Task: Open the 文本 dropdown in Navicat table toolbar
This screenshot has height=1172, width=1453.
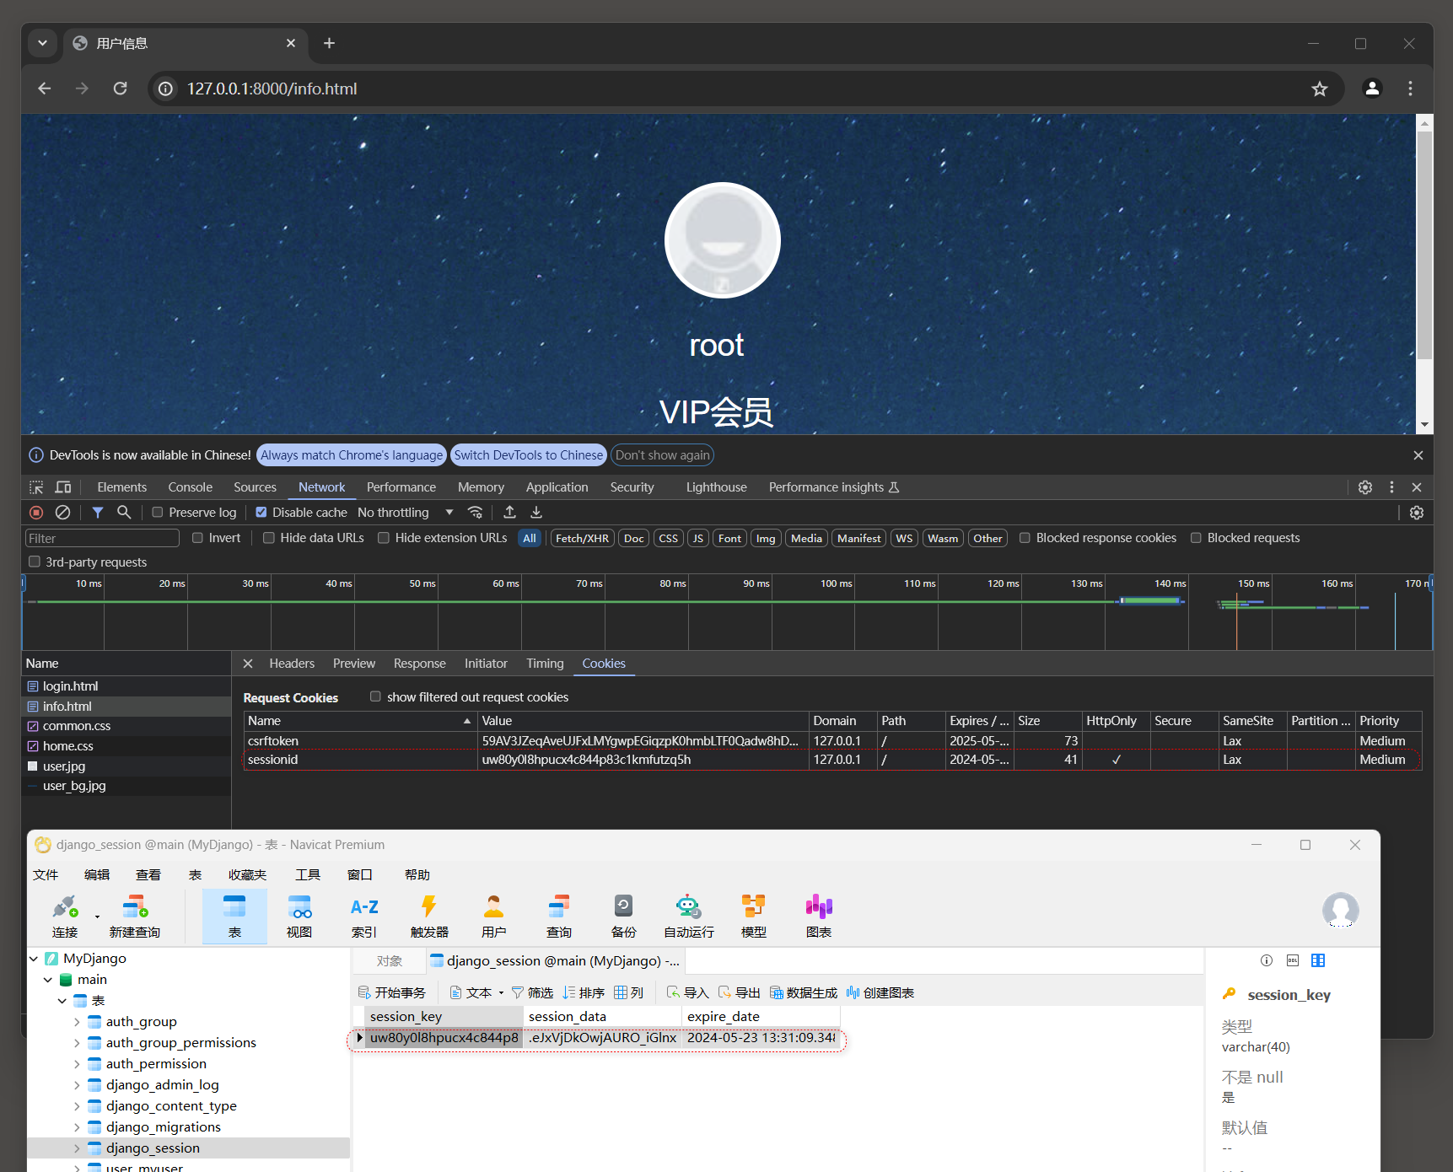Action: 477,992
